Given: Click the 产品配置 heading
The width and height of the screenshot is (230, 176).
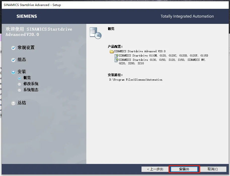Looking at the screenshot, I should 115,47.
